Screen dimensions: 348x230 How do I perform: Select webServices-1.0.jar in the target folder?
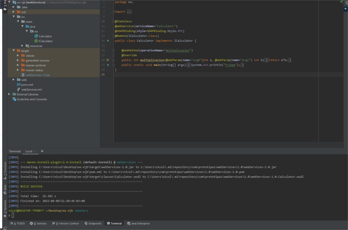pyautogui.click(x=37, y=75)
